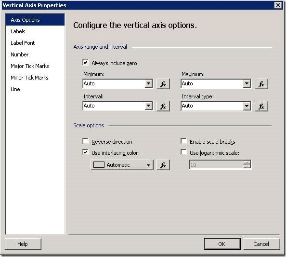Confirm with the OK button
The height and width of the screenshot is (257, 286).
(x=222, y=244)
